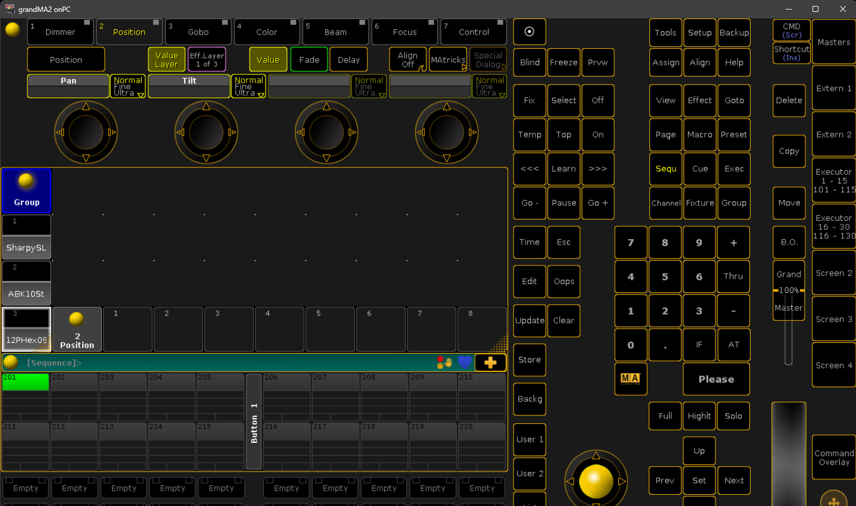Toggle the Highlt key
The height and width of the screenshot is (506, 856).
[x=699, y=416]
